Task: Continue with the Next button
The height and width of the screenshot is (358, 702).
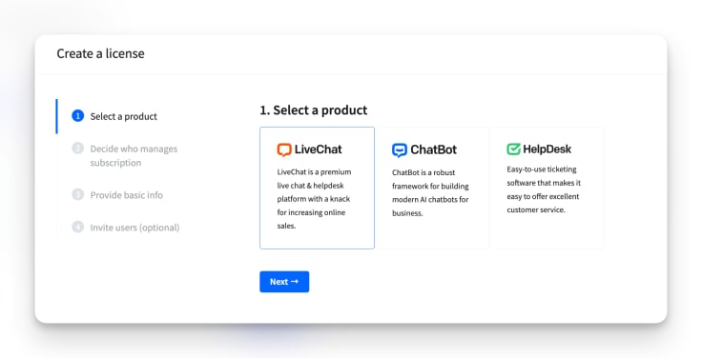Action: (284, 282)
